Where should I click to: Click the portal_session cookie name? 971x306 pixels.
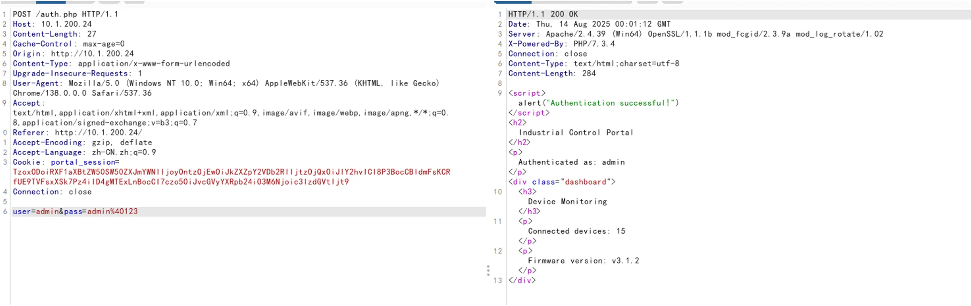click(x=83, y=162)
